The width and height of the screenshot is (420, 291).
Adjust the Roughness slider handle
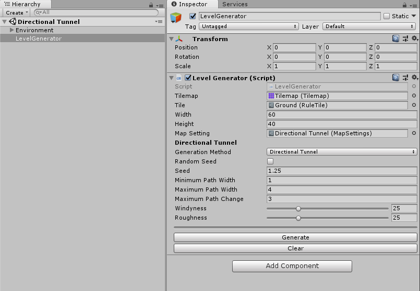click(x=298, y=218)
